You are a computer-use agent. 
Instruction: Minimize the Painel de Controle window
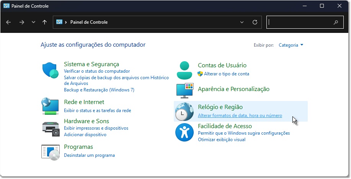coord(304,6)
